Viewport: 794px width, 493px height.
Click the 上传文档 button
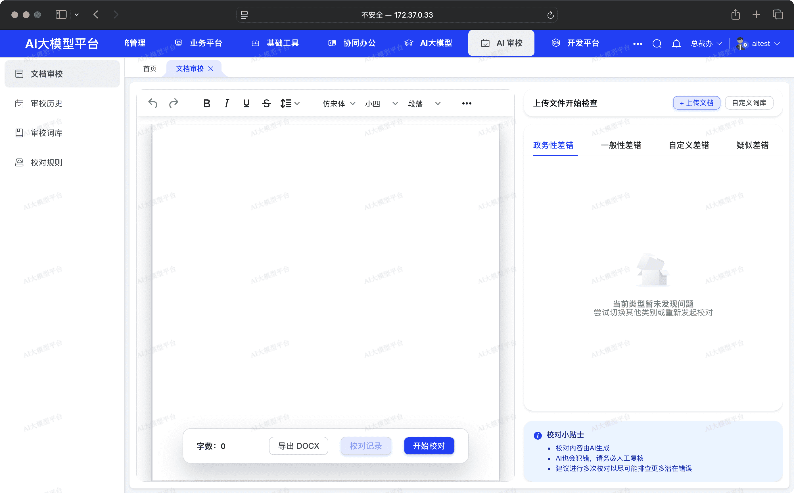tap(696, 103)
